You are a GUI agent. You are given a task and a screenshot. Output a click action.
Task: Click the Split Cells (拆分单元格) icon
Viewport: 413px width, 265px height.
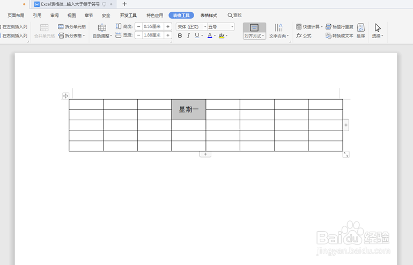[x=61, y=27]
